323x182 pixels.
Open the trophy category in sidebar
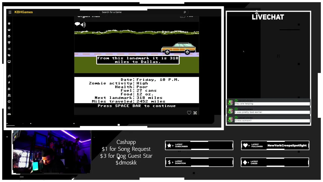point(9,42)
